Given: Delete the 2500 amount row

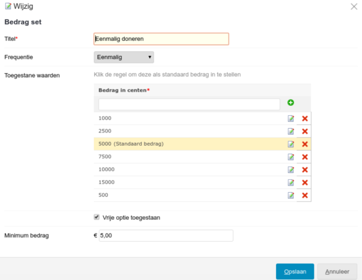Looking at the screenshot, I should [x=305, y=132].
